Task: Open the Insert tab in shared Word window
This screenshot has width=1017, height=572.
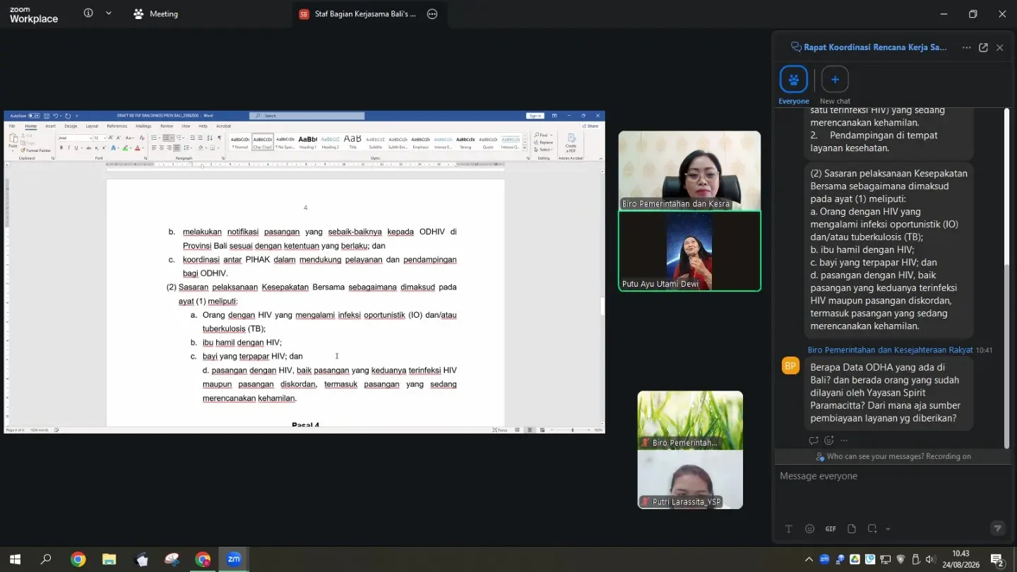Action: [x=50, y=126]
